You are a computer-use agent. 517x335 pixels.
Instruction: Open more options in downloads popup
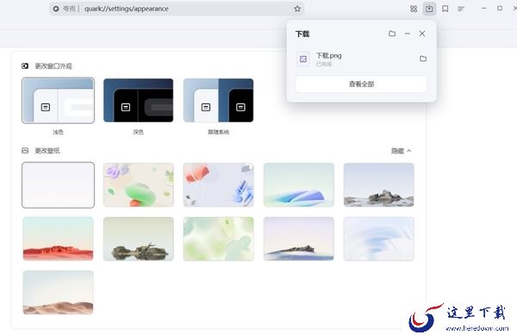(408, 34)
